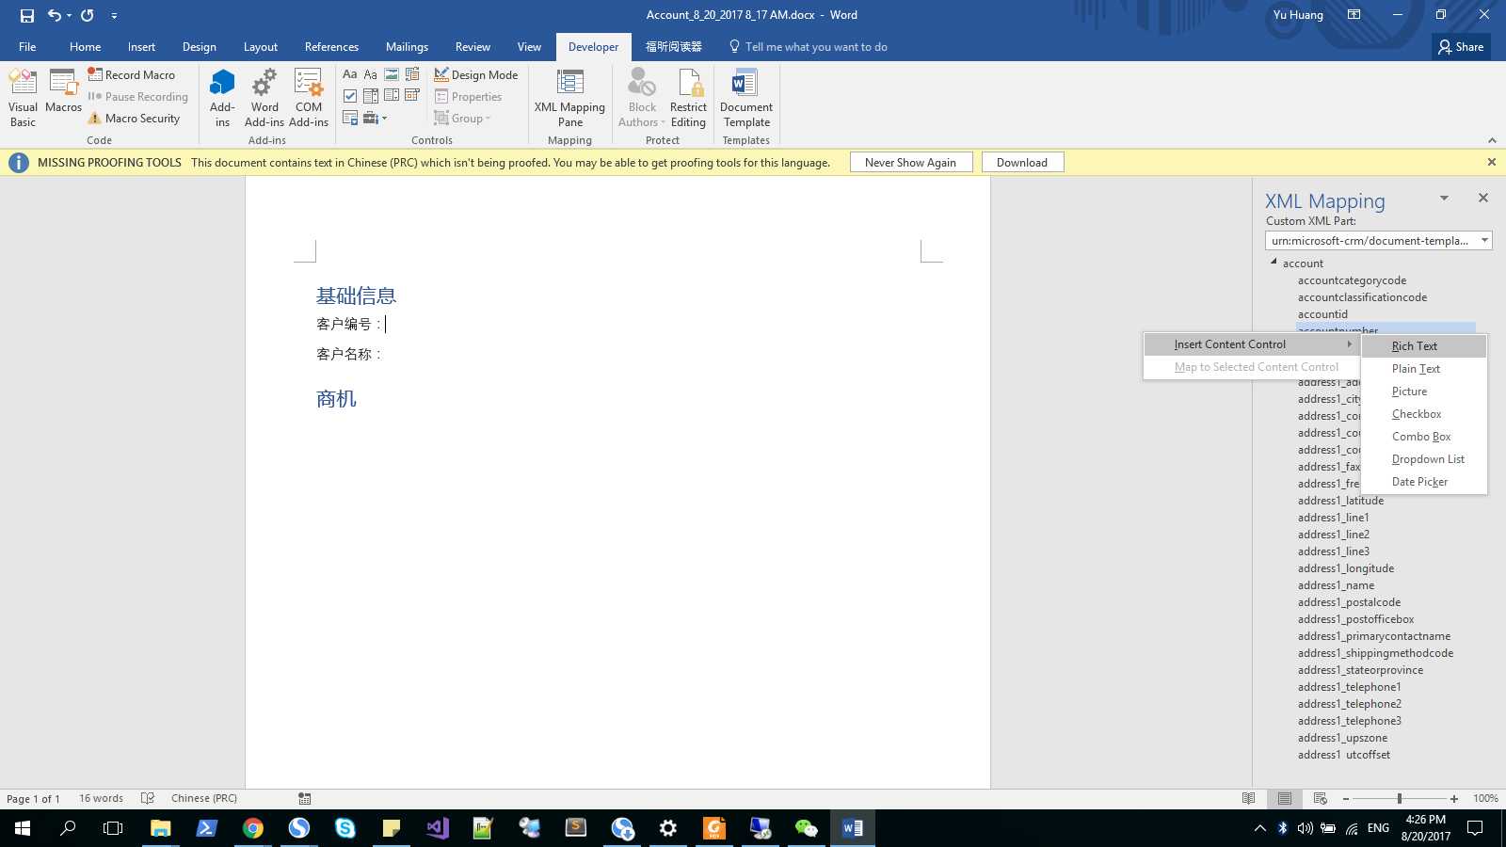Screen dimensions: 1506x847
Task: Open Word Add-ins dialog
Action: [x=264, y=98]
